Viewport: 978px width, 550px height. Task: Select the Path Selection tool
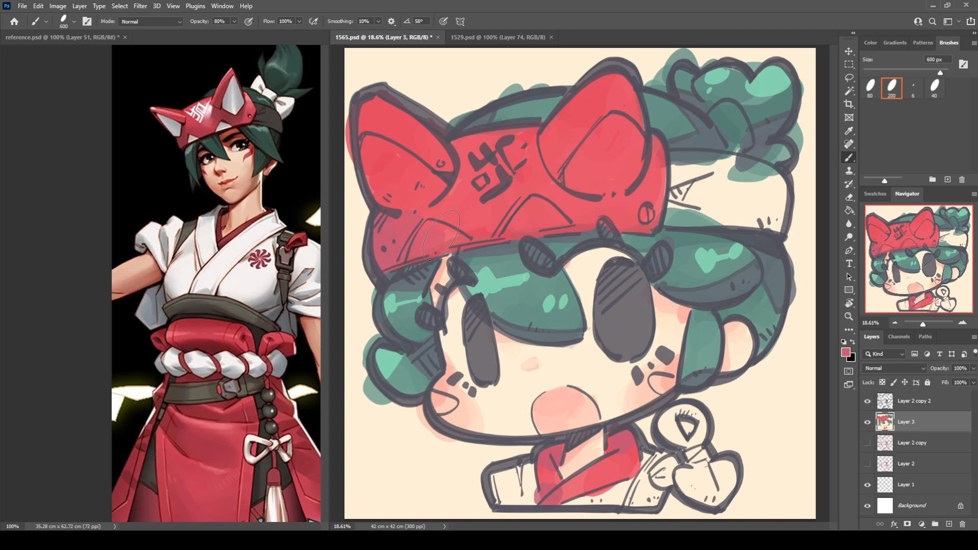point(849,277)
